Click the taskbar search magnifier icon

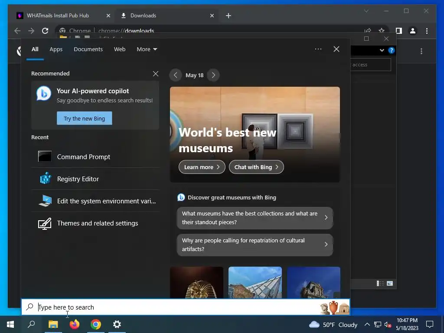31,324
